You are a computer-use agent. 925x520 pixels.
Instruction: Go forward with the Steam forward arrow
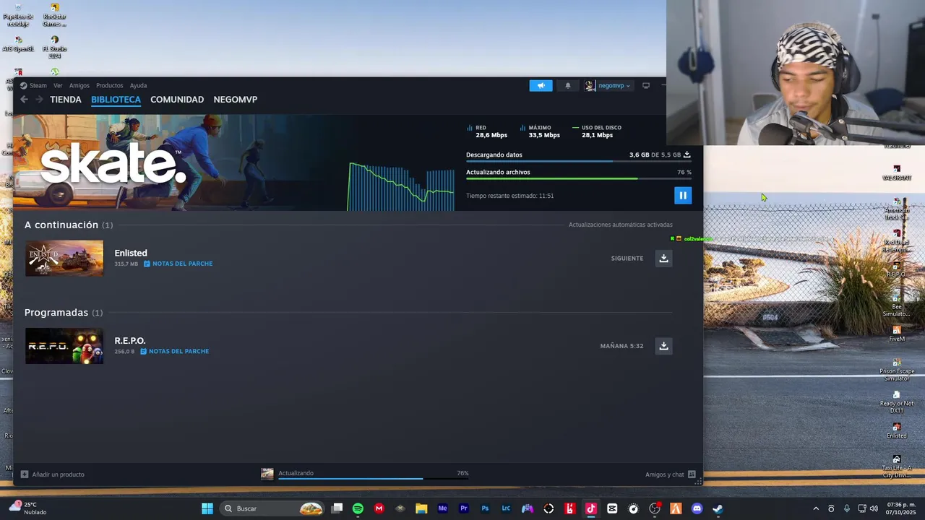[x=39, y=99]
